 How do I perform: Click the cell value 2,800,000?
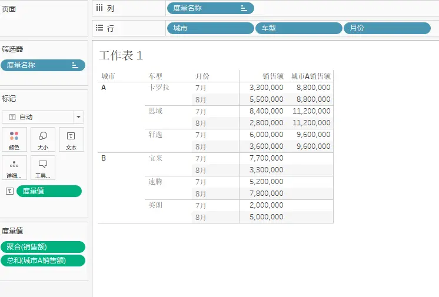[x=266, y=123]
